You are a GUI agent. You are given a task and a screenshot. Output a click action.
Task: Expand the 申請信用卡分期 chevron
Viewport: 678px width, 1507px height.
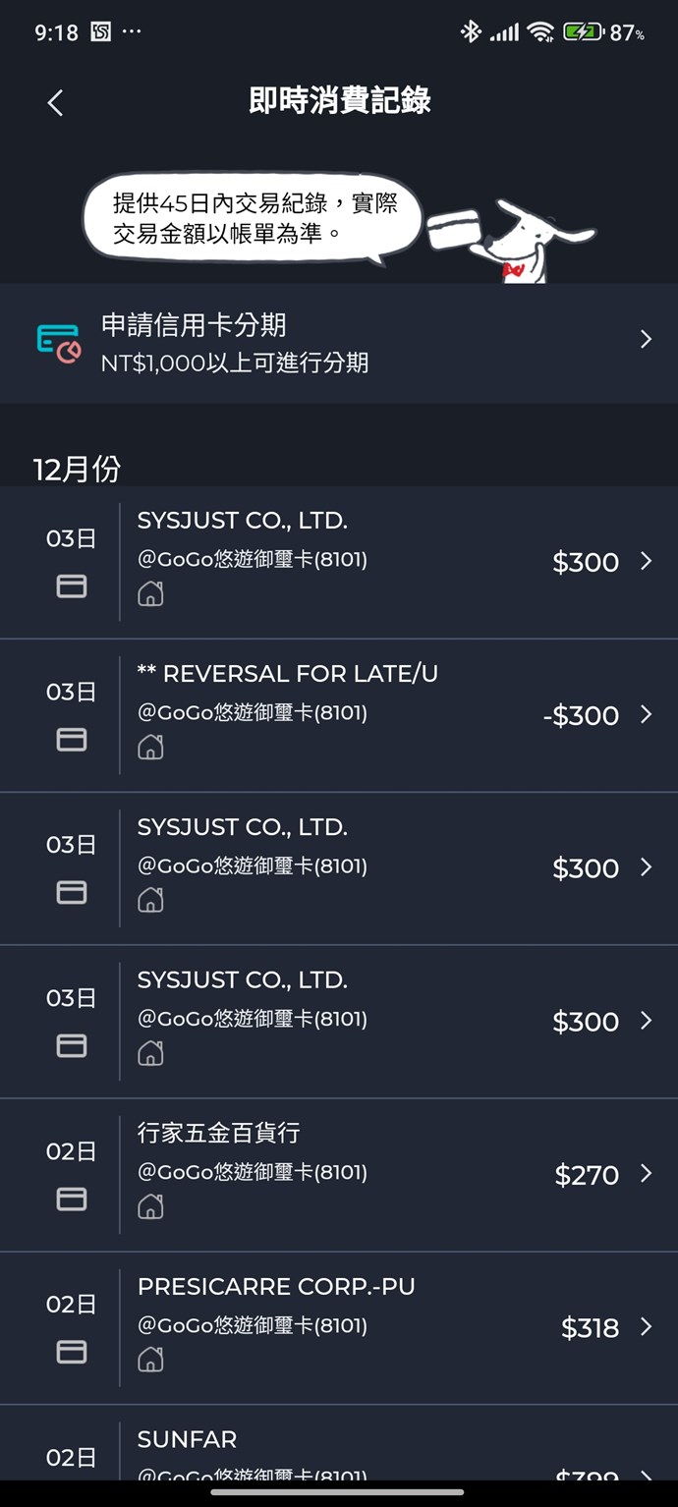coord(646,340)
